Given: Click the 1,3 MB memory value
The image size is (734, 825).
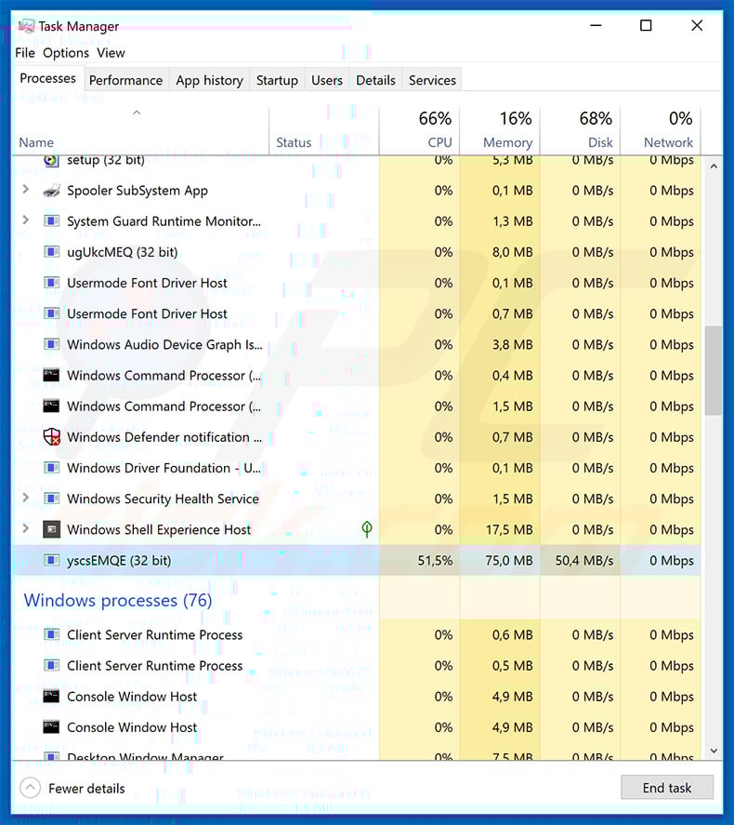Looking at the screenshot, I should tap(512, 221).
